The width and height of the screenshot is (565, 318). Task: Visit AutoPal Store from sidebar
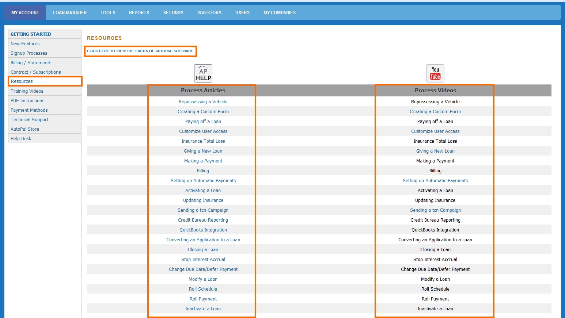pos(25,129)
